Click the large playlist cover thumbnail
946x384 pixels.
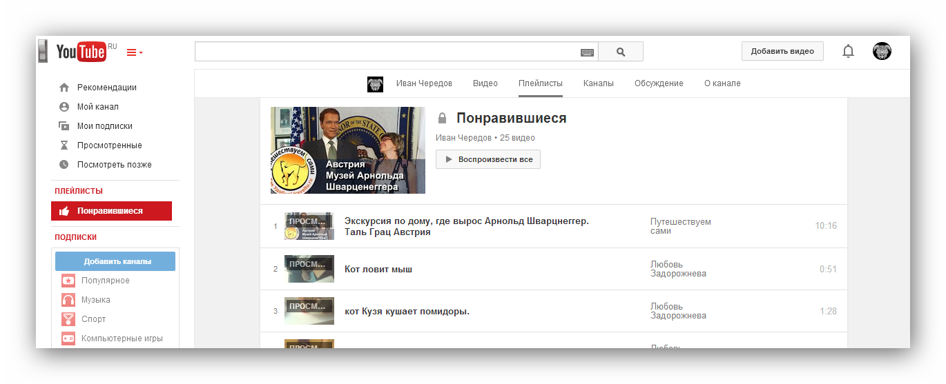(348, 150)
